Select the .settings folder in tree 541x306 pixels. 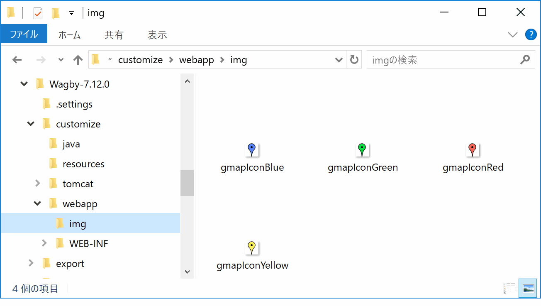[74, 104]
